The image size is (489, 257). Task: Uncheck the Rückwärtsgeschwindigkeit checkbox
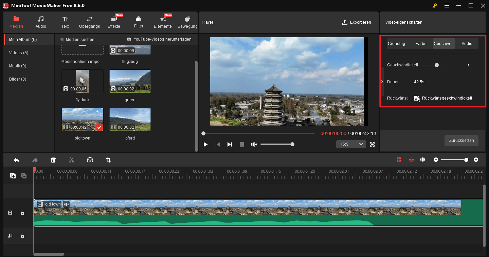[x=417, y=98]
